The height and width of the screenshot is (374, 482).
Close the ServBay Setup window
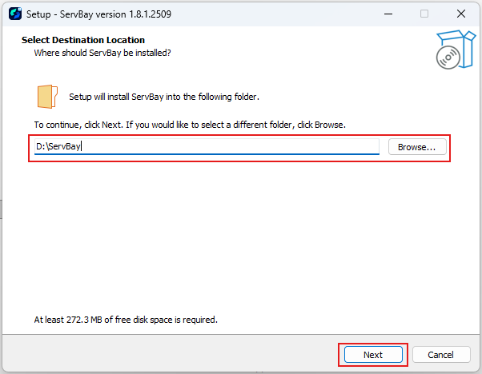click(461, 14)
